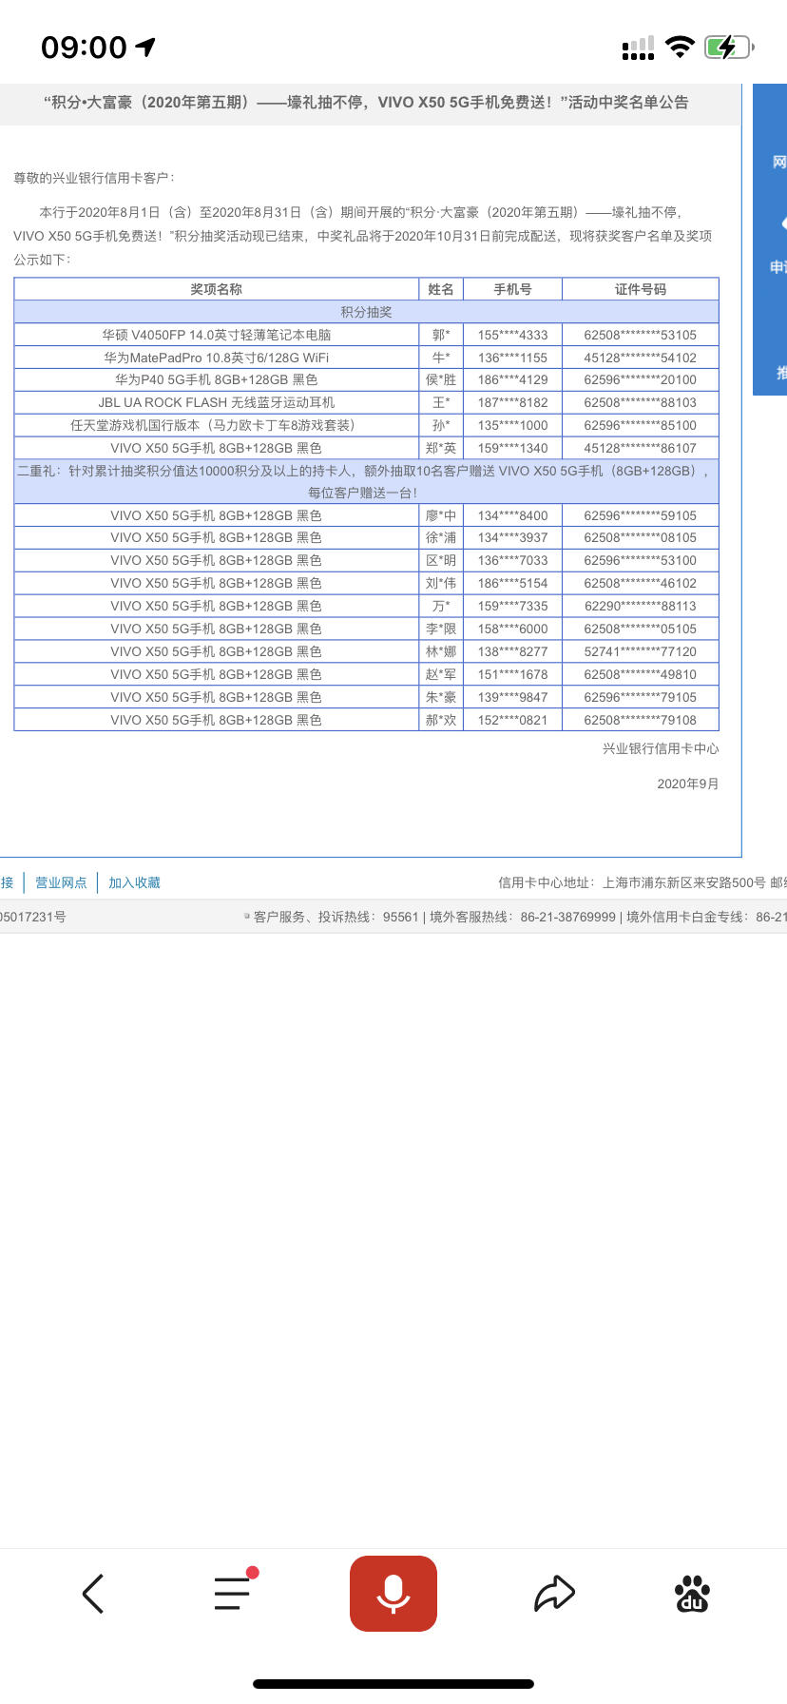The height and width of the screenshot is (1704, 787).
Task: Select 任天堂游戏机国行版本 prize cell
Action: point(217,425)
